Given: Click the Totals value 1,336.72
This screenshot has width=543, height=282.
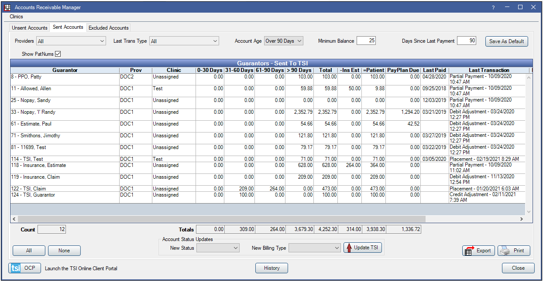Looking at the screenshot, I should click(403, 229).
